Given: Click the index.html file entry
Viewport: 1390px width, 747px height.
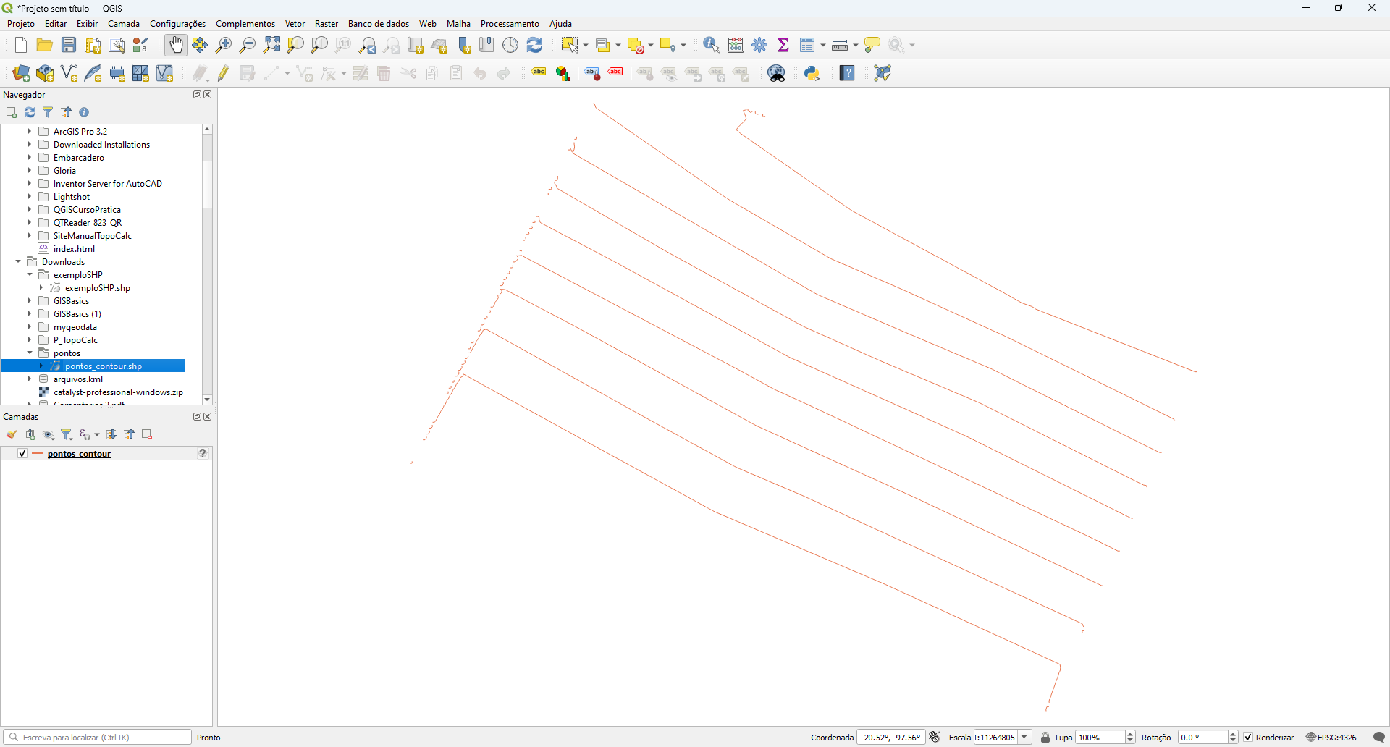Looking at the screenshot, I should pos(74,249).
